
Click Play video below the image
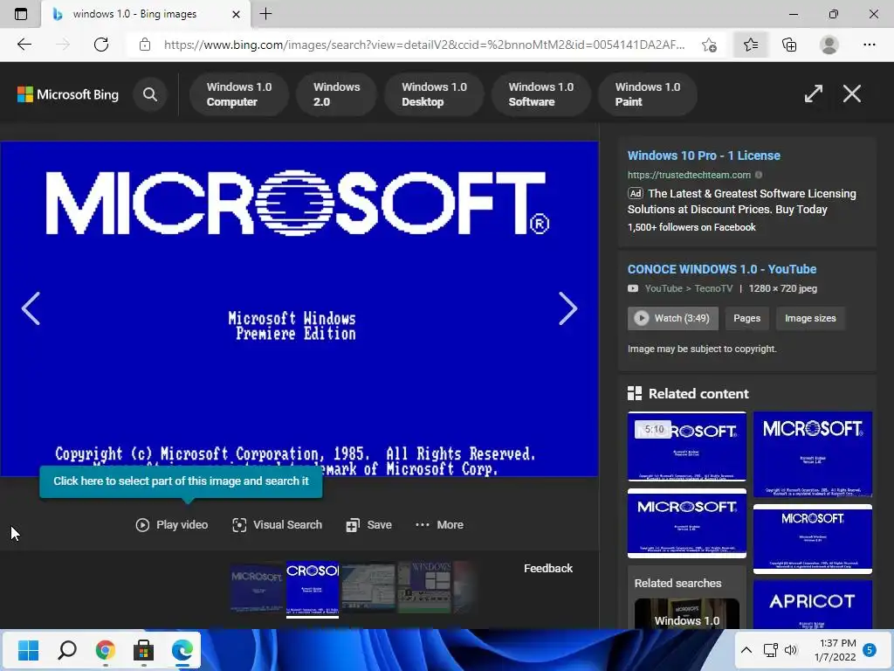(172, 524)
